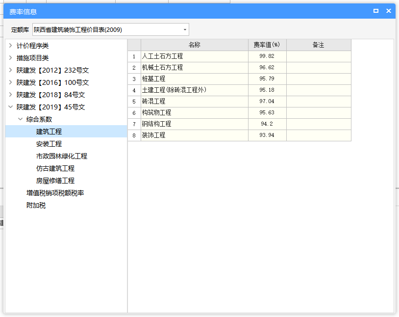Screen dimensions: 399x317
Task: Click the 费率值(%) column header
Action: click(267, 45)
